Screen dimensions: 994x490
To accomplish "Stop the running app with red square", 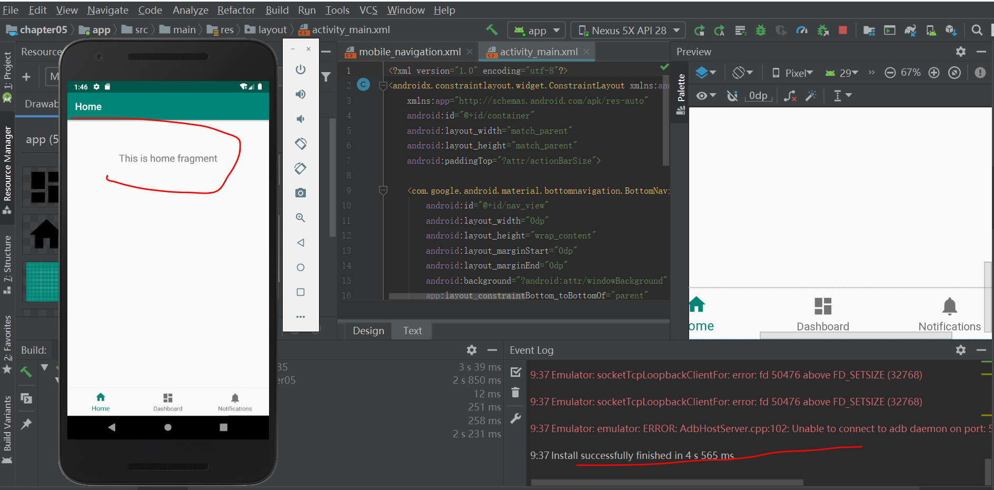I will (x=843, y=30).
